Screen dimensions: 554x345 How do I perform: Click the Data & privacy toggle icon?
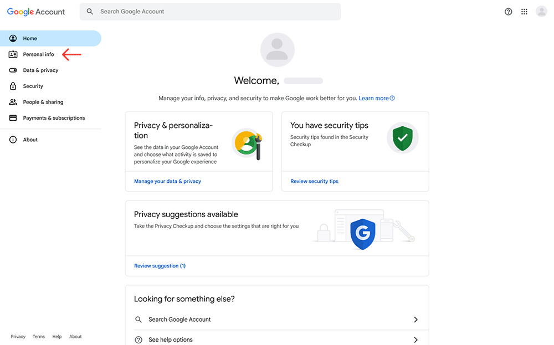[13, 70]
